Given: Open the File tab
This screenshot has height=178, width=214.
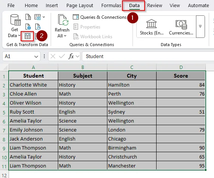Looking at the screenshot, I should tap(11, 6).
